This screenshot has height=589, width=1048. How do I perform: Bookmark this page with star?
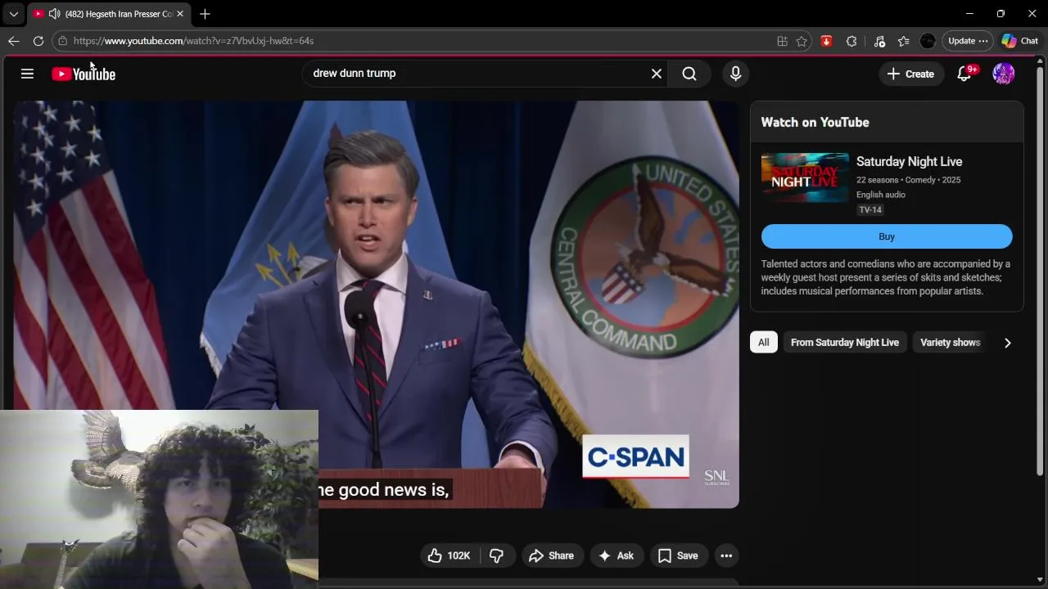click(802, 41)
